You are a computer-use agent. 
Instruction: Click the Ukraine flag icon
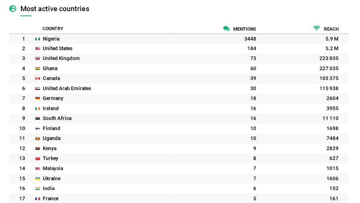(38, 179)
